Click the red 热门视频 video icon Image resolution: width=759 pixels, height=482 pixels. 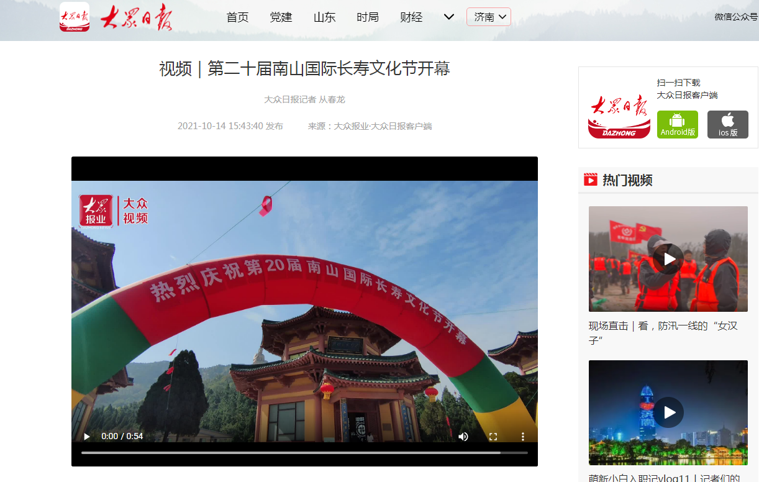[590, 180]
